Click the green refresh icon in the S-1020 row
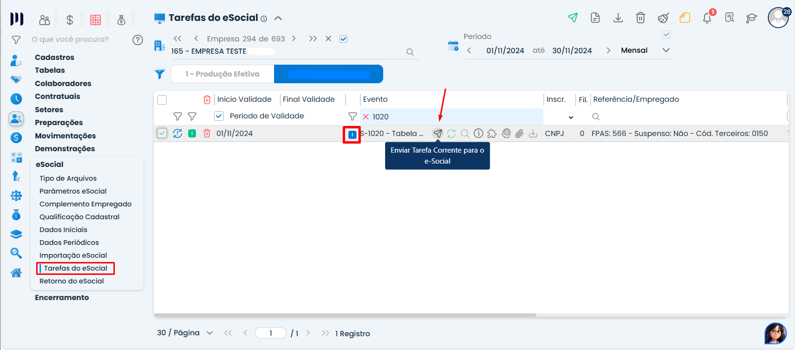This screenshot has width=795, height=350. coord(451,134)
